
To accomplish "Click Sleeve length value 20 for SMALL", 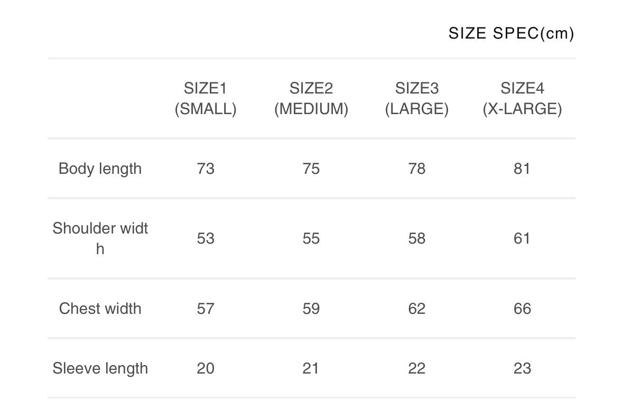I will 206,368.
